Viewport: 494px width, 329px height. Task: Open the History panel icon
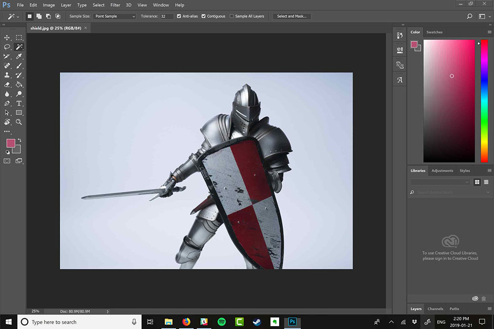coord(400,36)
